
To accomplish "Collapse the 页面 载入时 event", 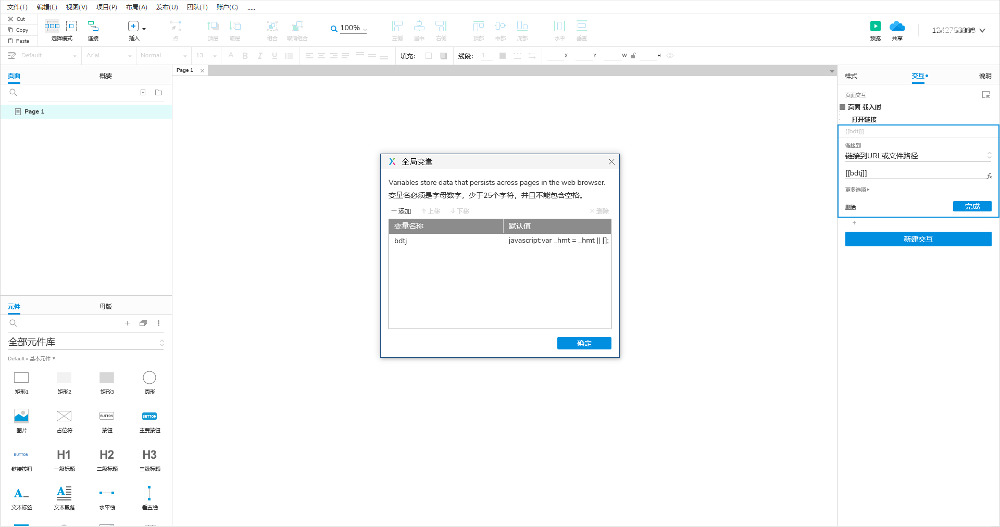I will coord(842,107).
